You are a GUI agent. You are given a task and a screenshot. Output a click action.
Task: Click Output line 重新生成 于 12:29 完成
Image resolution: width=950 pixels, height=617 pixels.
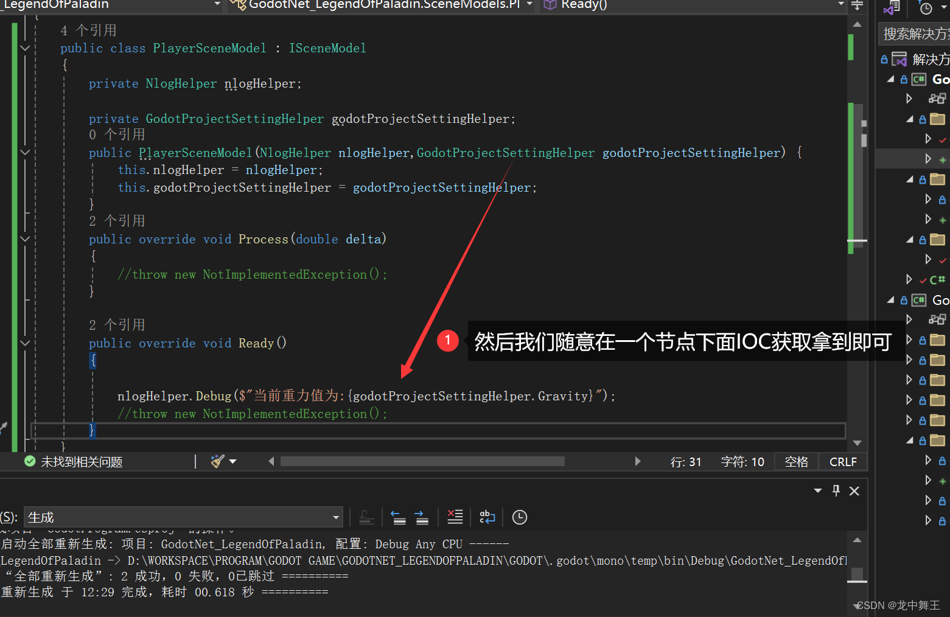(164, 592)
